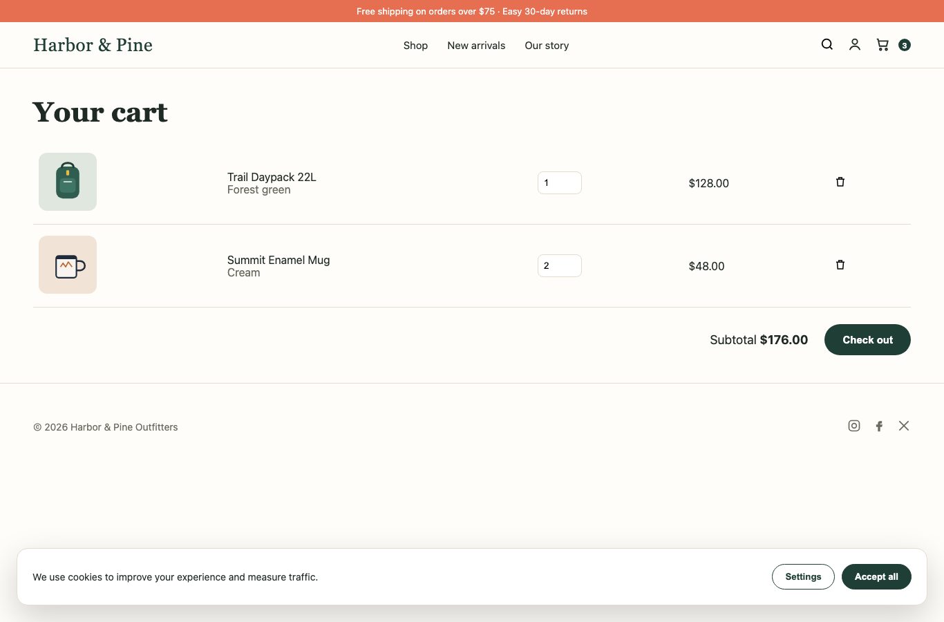Open the Trail Daypack product thumbnail

68,182
